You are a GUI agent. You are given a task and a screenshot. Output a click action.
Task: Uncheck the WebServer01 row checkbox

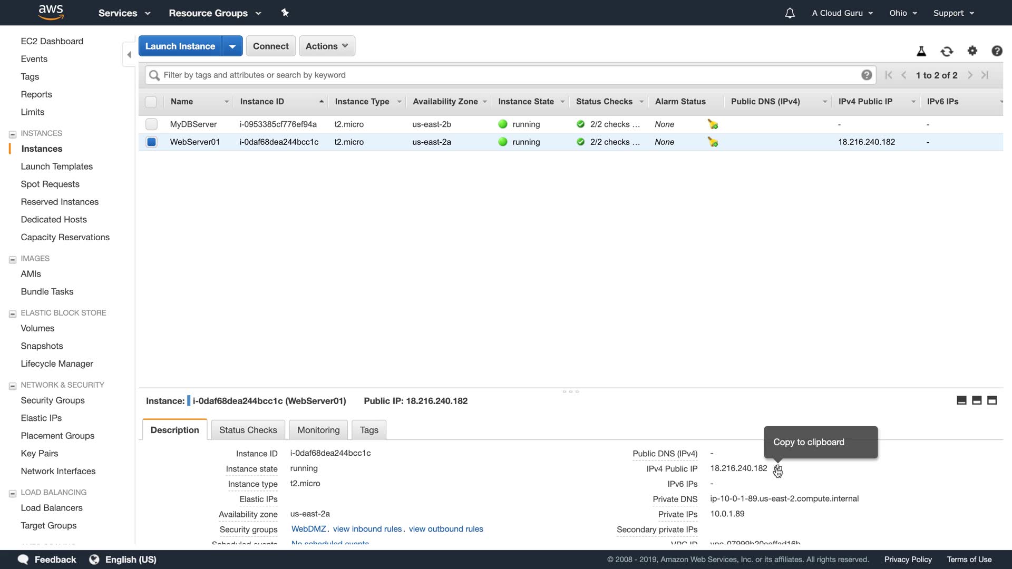(x=151, y=142)
